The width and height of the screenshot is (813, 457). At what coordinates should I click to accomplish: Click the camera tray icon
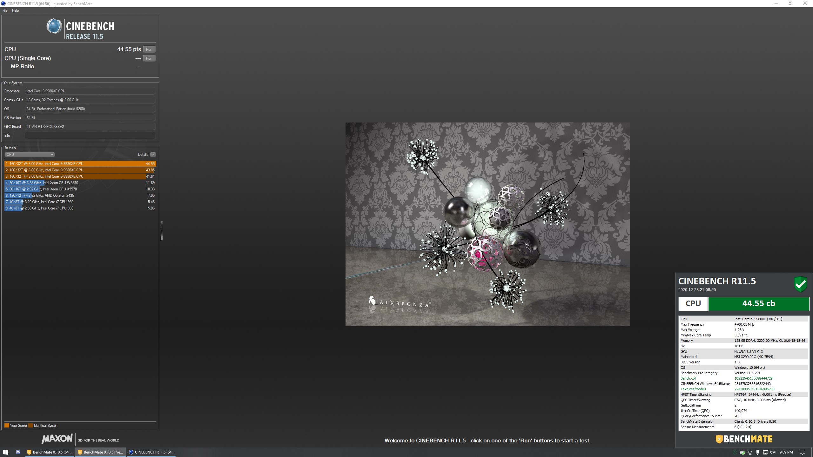tap(750, 452)
